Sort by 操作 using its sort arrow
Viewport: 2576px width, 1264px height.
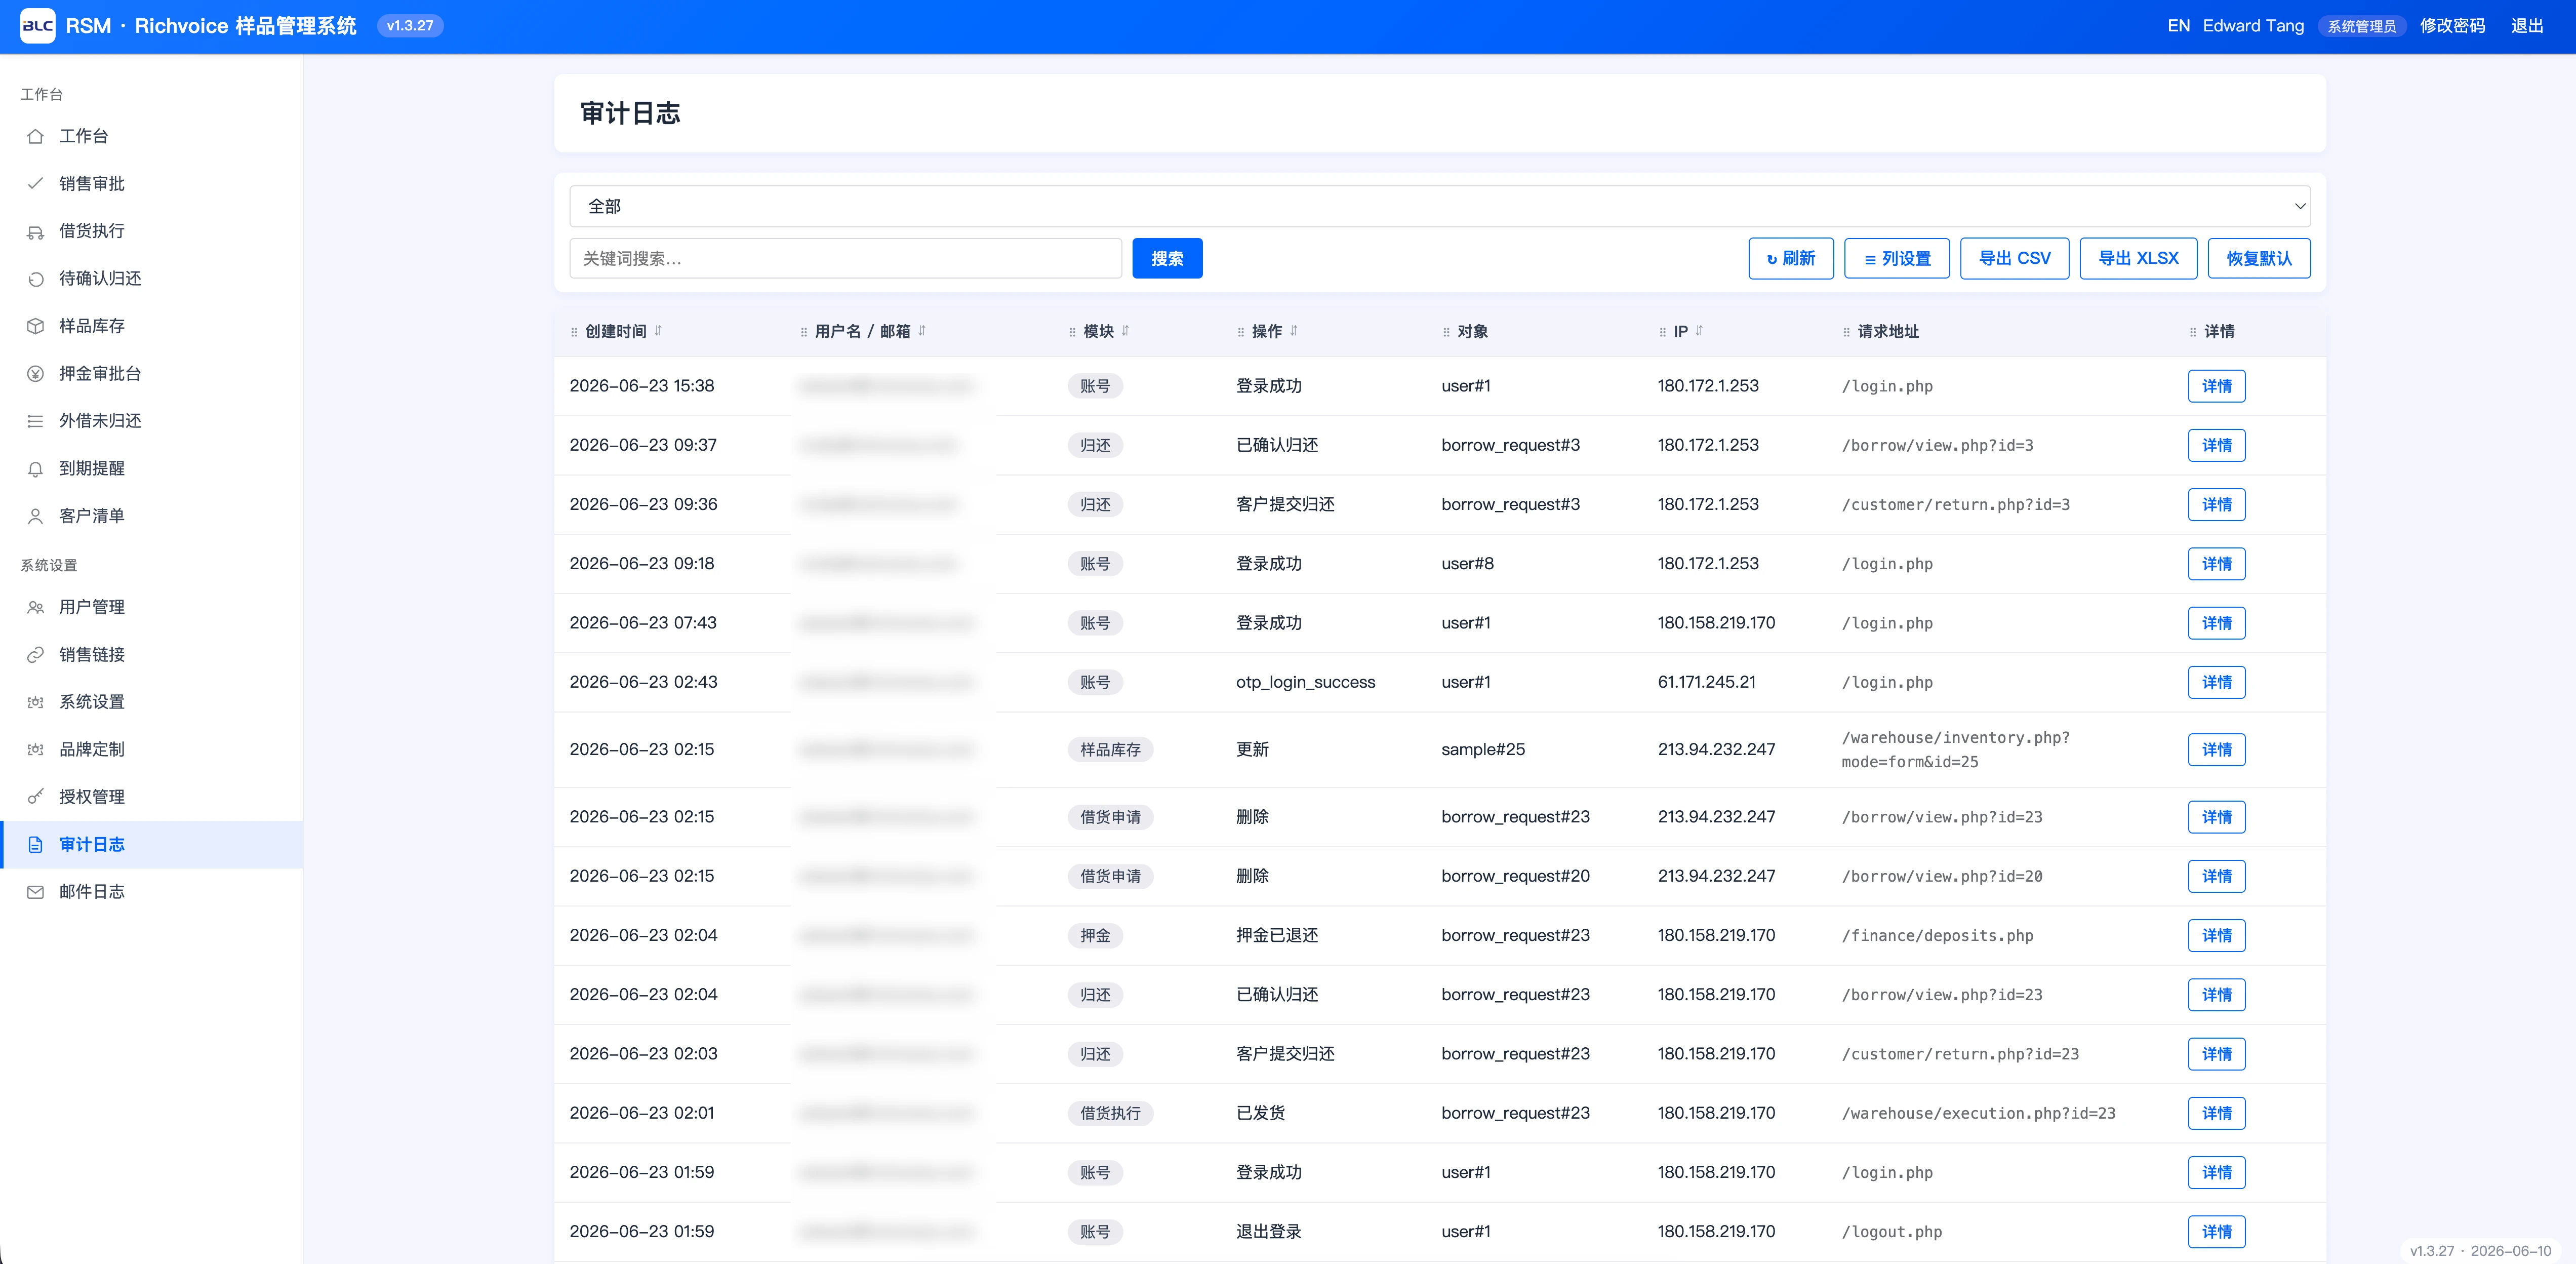1294,331
